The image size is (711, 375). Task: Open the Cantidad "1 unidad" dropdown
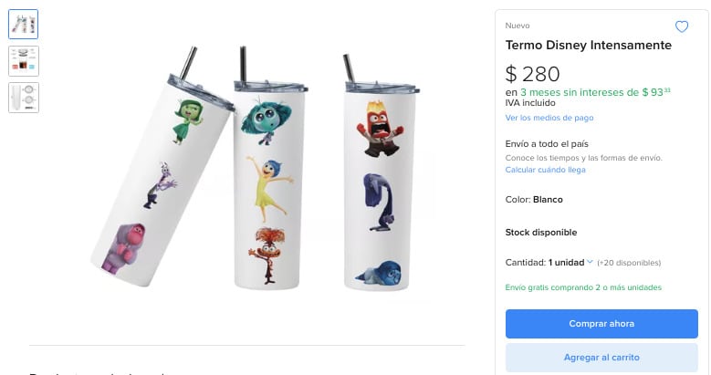570,263
